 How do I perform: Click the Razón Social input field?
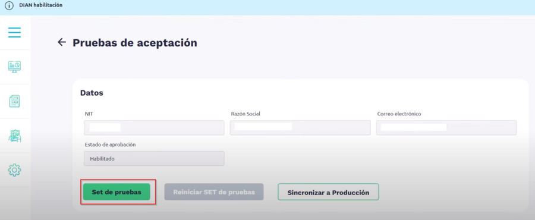pos(300,128)
